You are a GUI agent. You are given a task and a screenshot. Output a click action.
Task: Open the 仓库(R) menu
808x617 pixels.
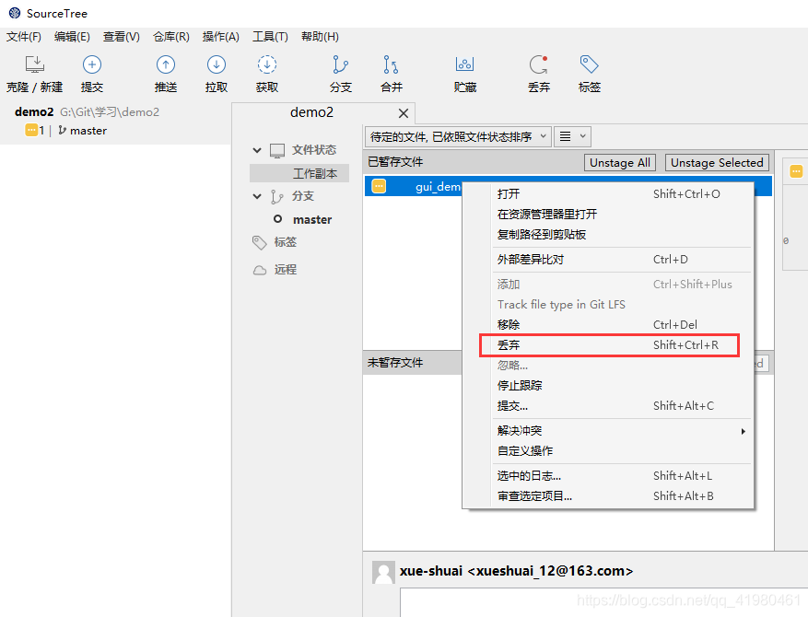(x=171, y=37)
